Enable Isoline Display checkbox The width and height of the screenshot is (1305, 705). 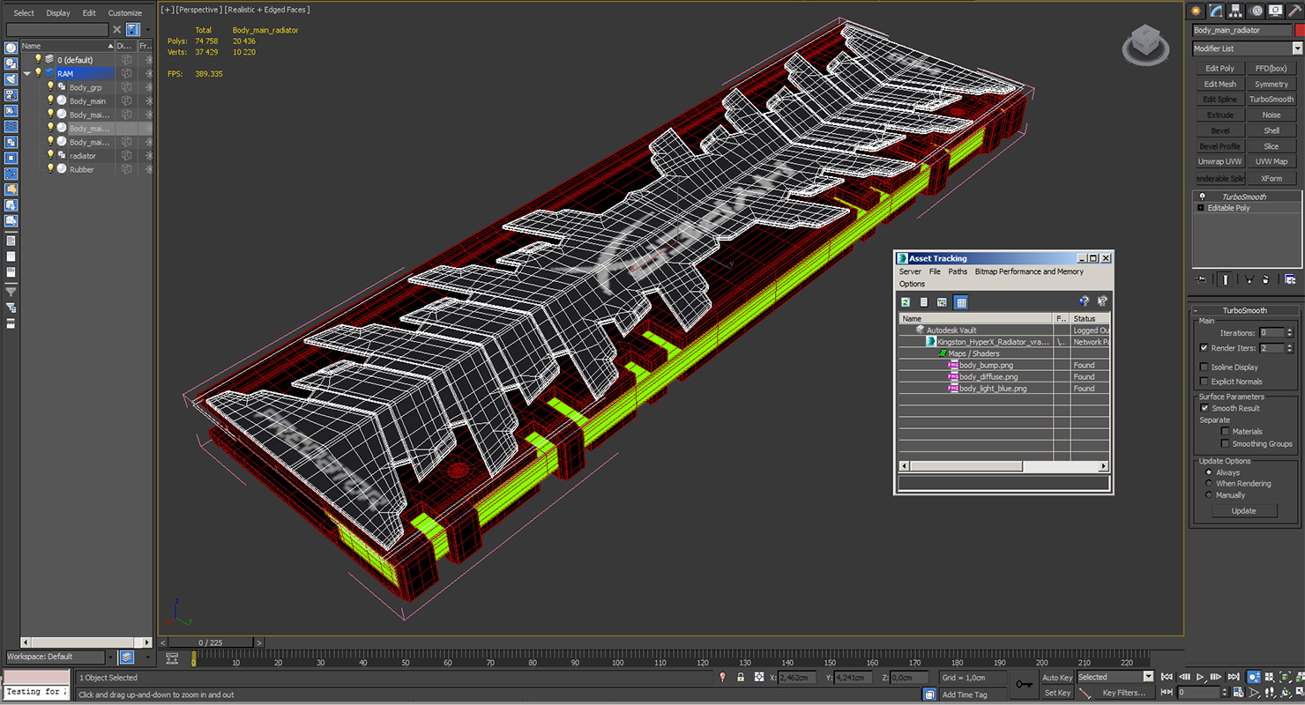(x=1204, y=367)
